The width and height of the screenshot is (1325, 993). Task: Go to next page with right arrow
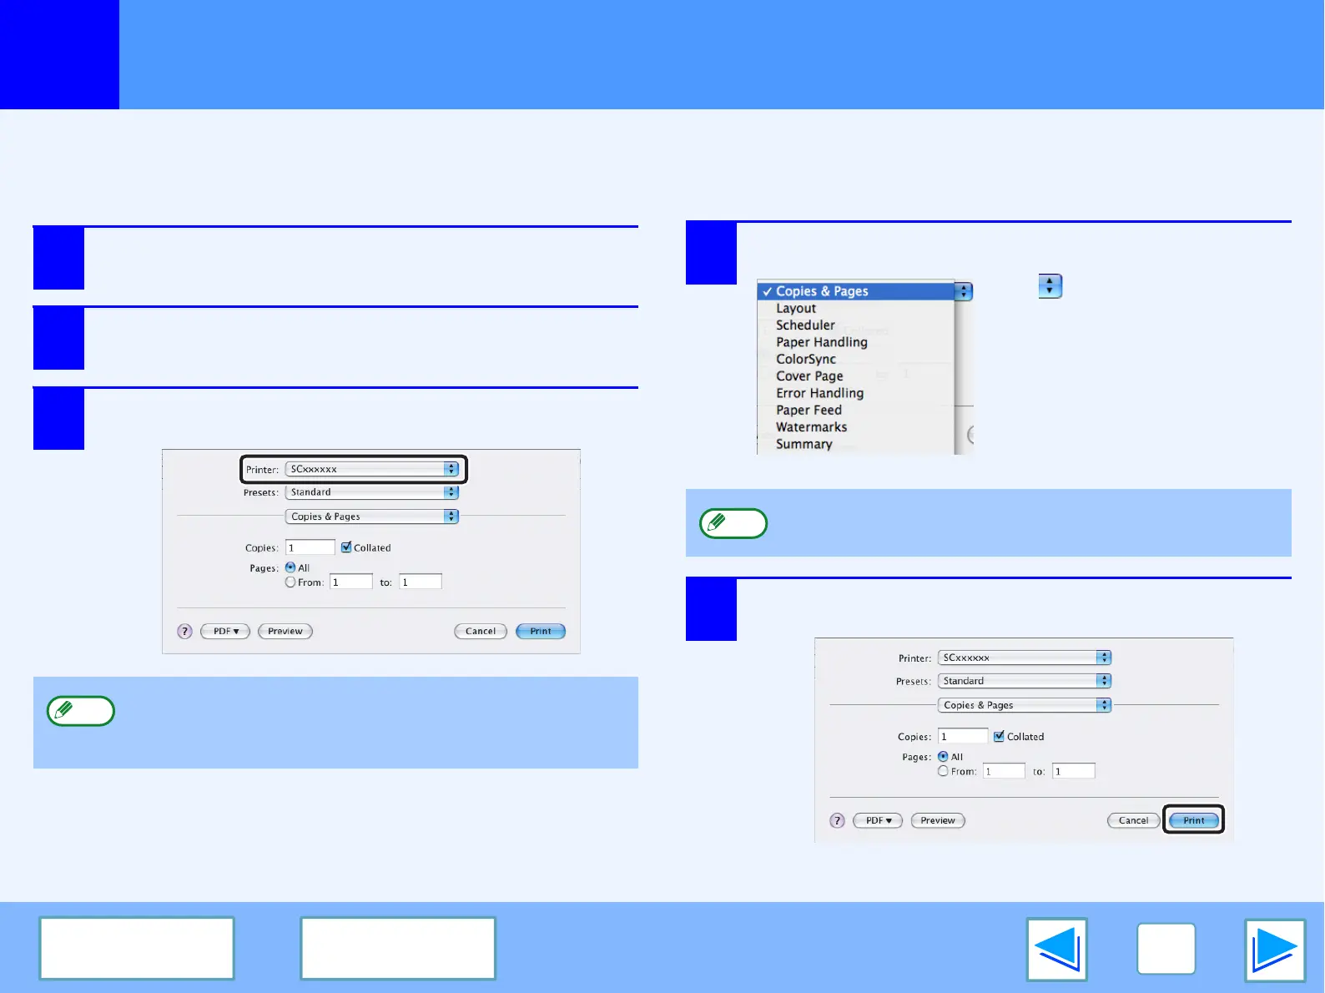click(x=1275, y=950)
